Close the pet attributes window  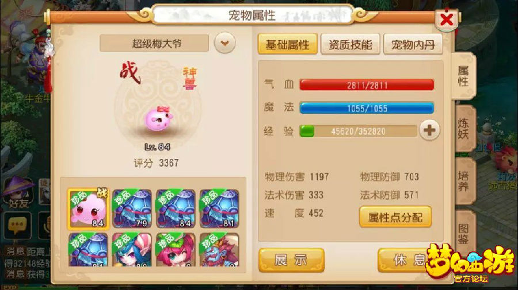pyautogui.click(x=447, y=20)
